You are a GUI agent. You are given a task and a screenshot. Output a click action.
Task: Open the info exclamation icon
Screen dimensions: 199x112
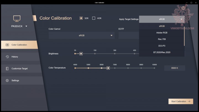[x=183, y=8]
